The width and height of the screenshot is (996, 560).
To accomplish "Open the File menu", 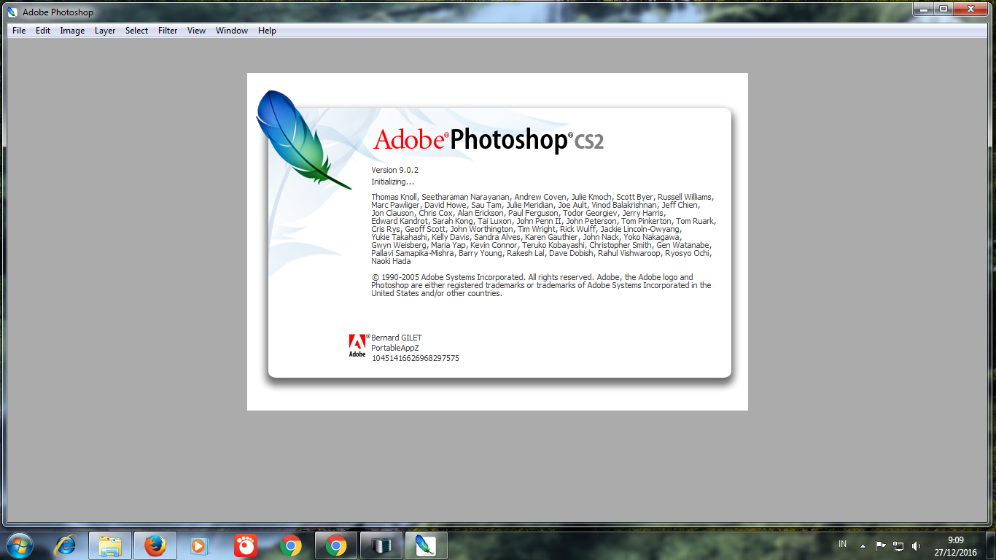I will (x=19, y=31).
